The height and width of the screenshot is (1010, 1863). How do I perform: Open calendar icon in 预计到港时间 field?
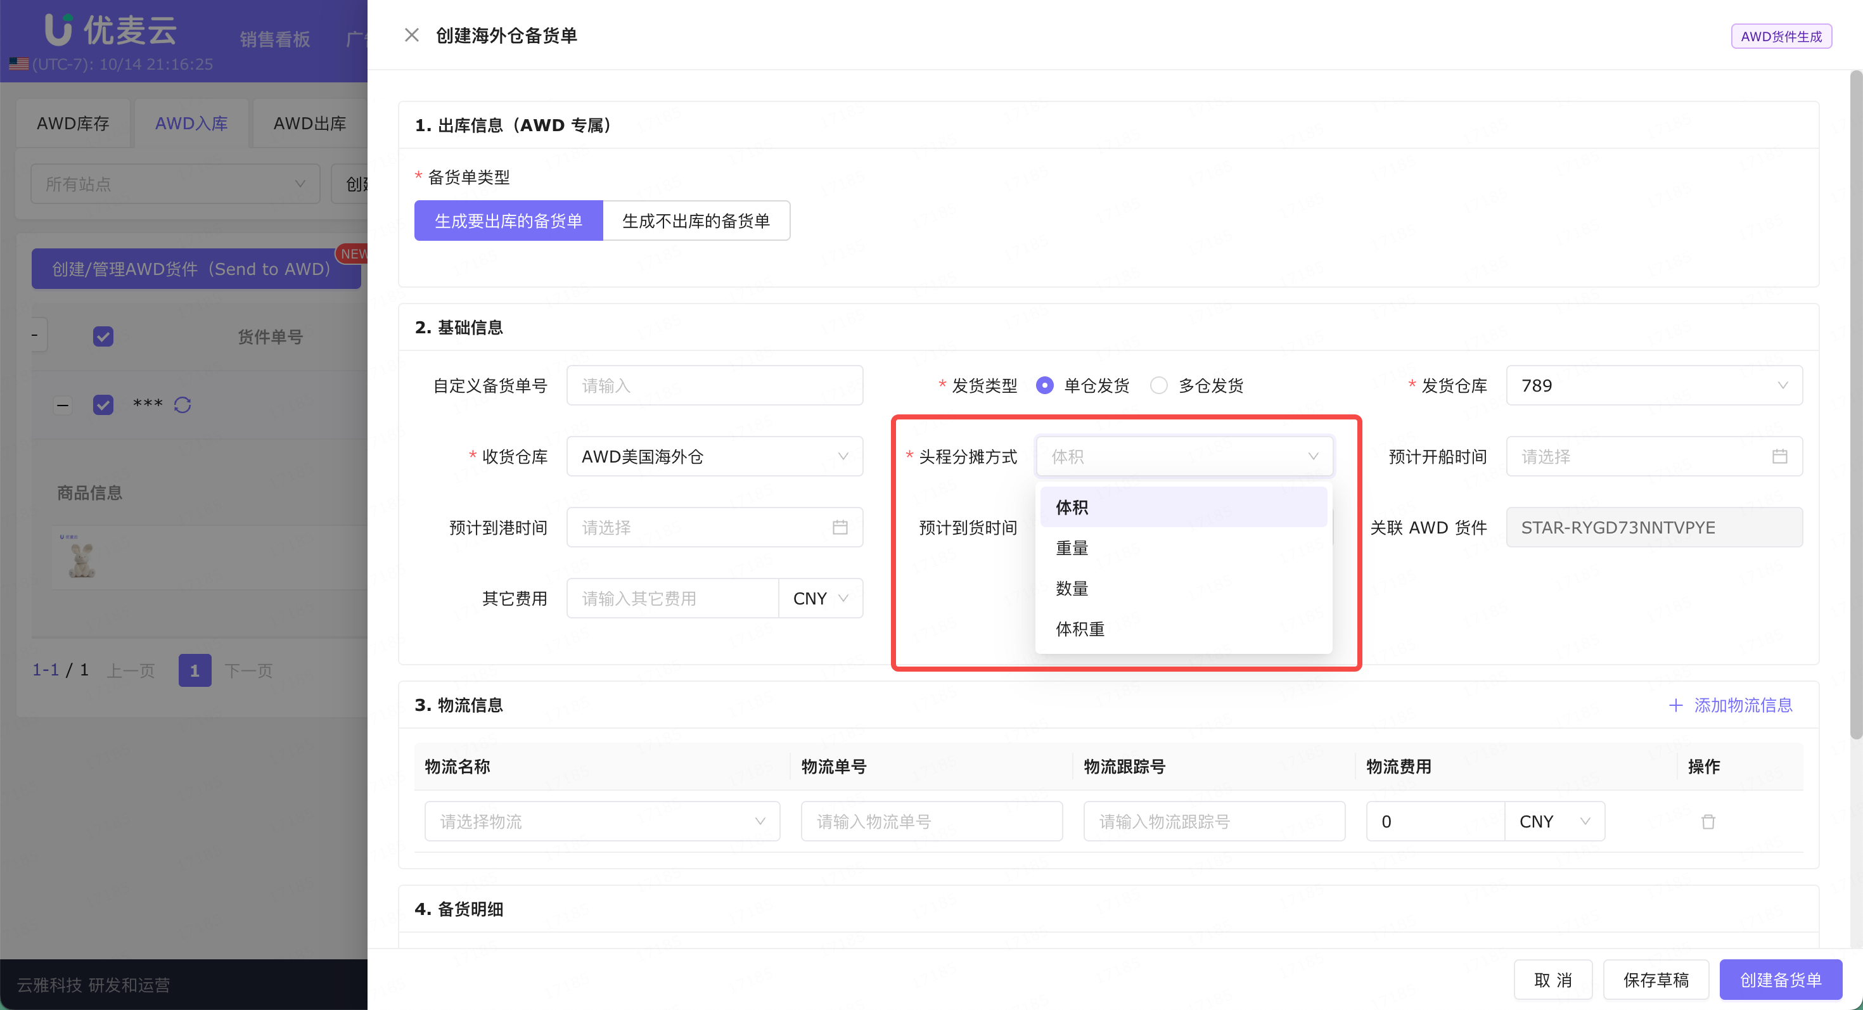coord(840,527)
